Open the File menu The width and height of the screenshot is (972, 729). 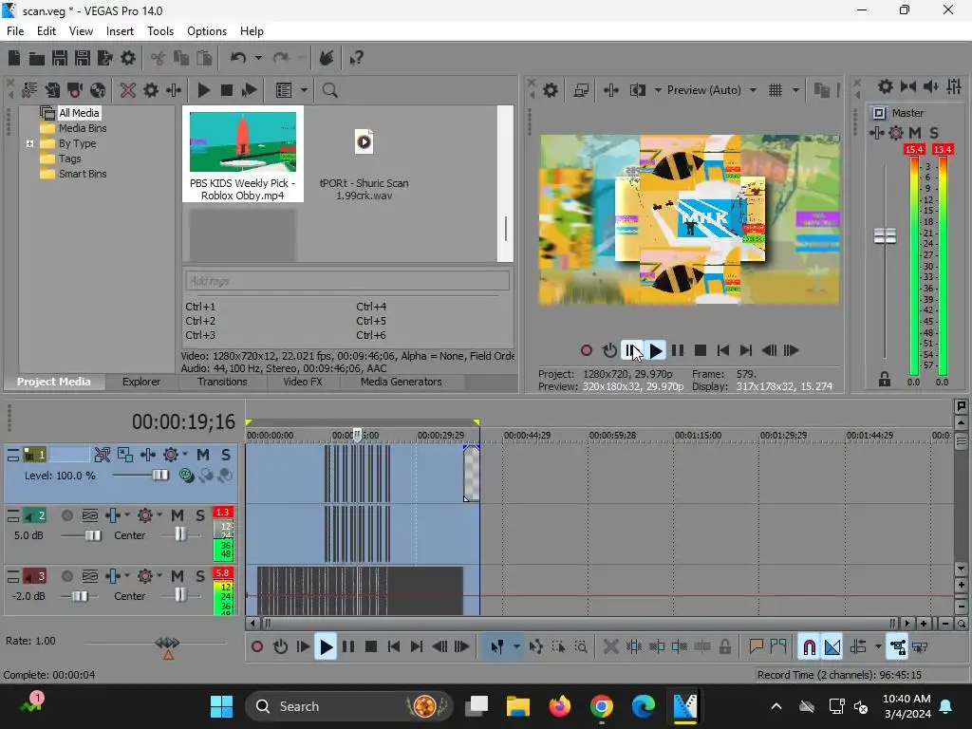pos(15,31)
